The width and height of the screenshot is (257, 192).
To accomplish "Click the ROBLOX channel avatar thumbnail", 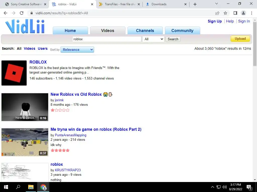I will pyautogui.click(x=14, y=73).
